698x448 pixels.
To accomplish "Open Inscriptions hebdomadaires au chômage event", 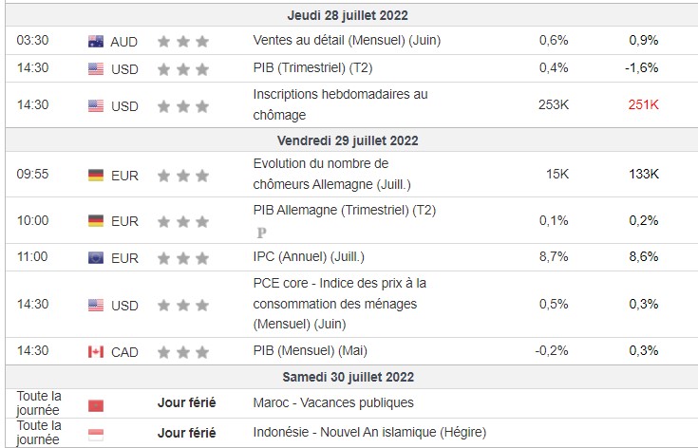I will (341, 104).
